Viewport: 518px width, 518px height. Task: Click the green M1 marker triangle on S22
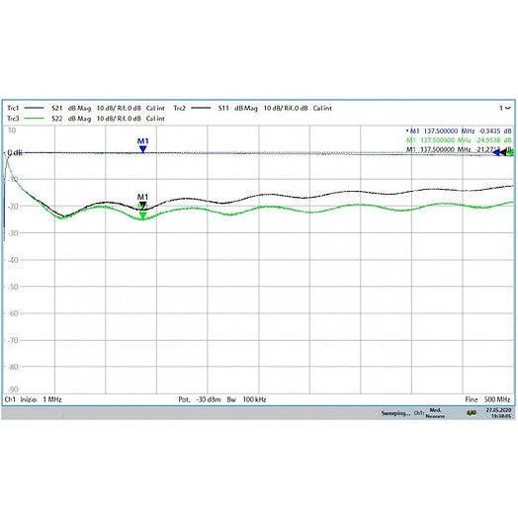tap(142, 216)
